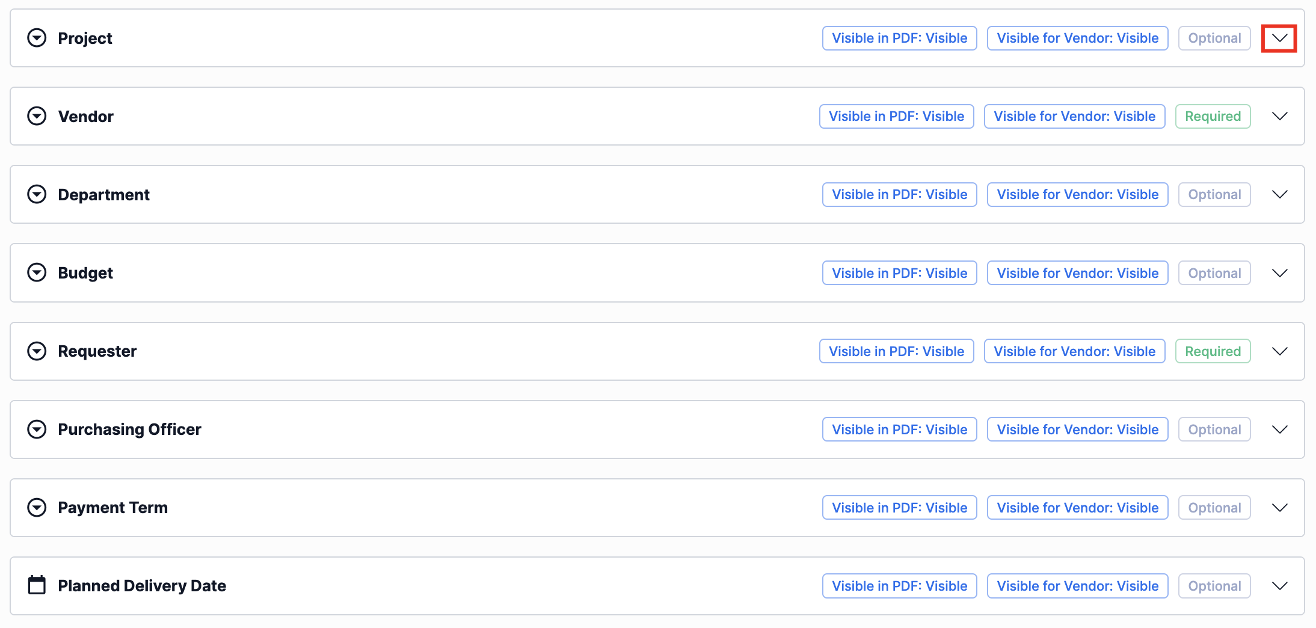Viewport: 1316px width, 628px height.
Task: Expand the Planned Delivery Date row chevron
Action: [x=1279, y=586]
